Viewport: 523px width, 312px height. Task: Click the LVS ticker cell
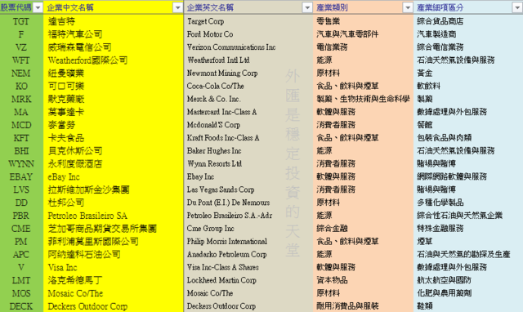point(22,189)
